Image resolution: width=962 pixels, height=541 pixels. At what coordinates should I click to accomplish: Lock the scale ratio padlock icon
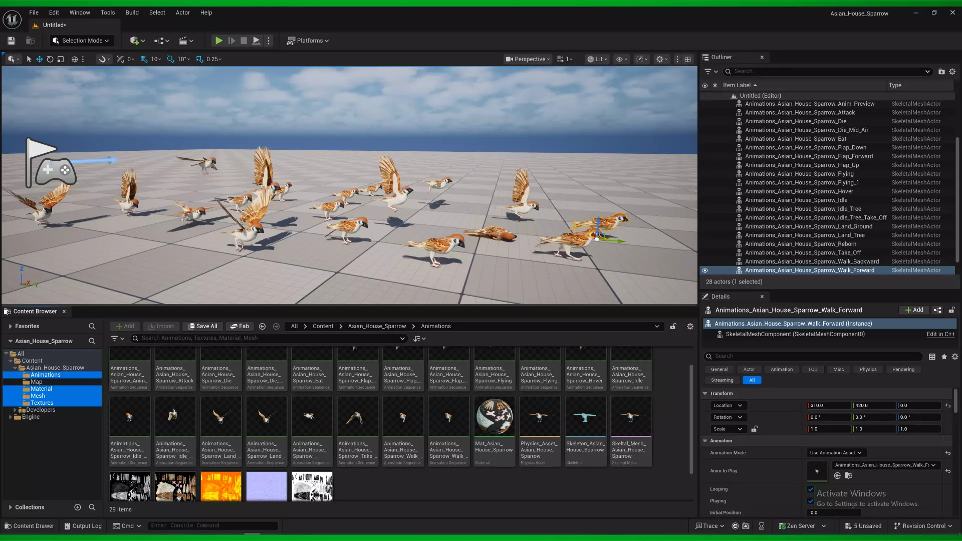coord(754,429)
